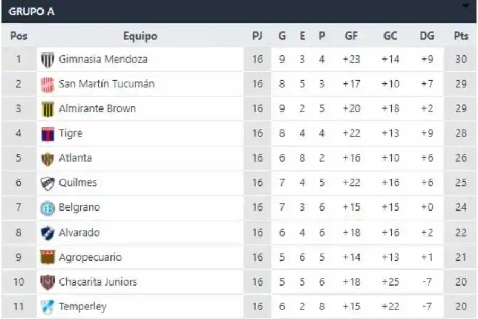Click the Atlanta club crest

47,157
